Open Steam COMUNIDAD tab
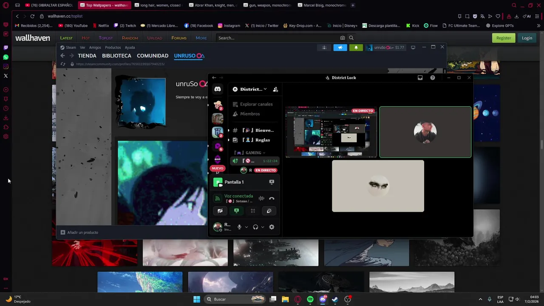Viewport: 544px width, 306px height. tap(153, 56)
